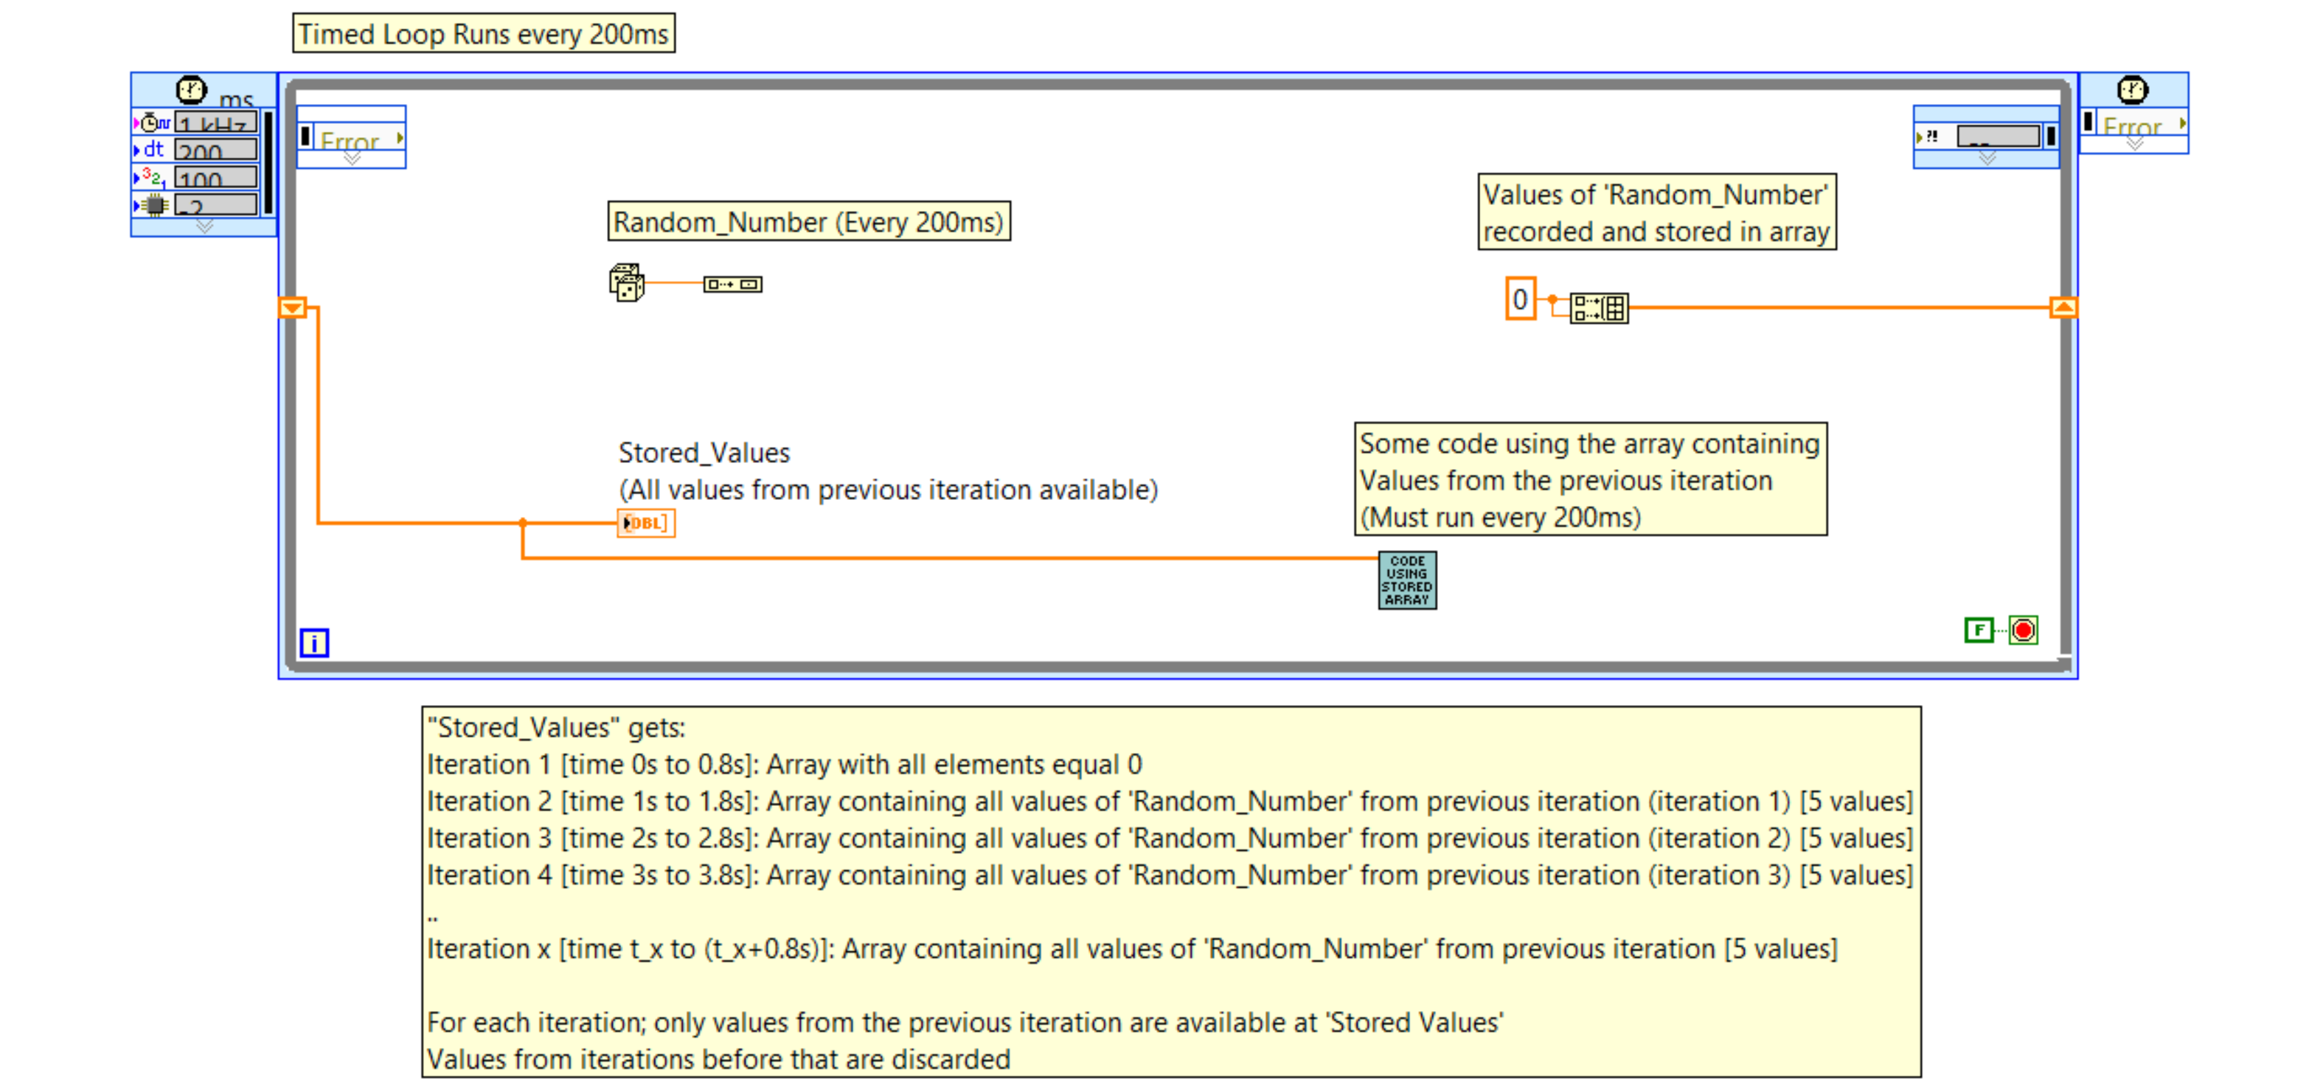
Task: Click the 'Iteration 4 [time 3s to 3.8s]' line
Action: (x=1170, y=874)
